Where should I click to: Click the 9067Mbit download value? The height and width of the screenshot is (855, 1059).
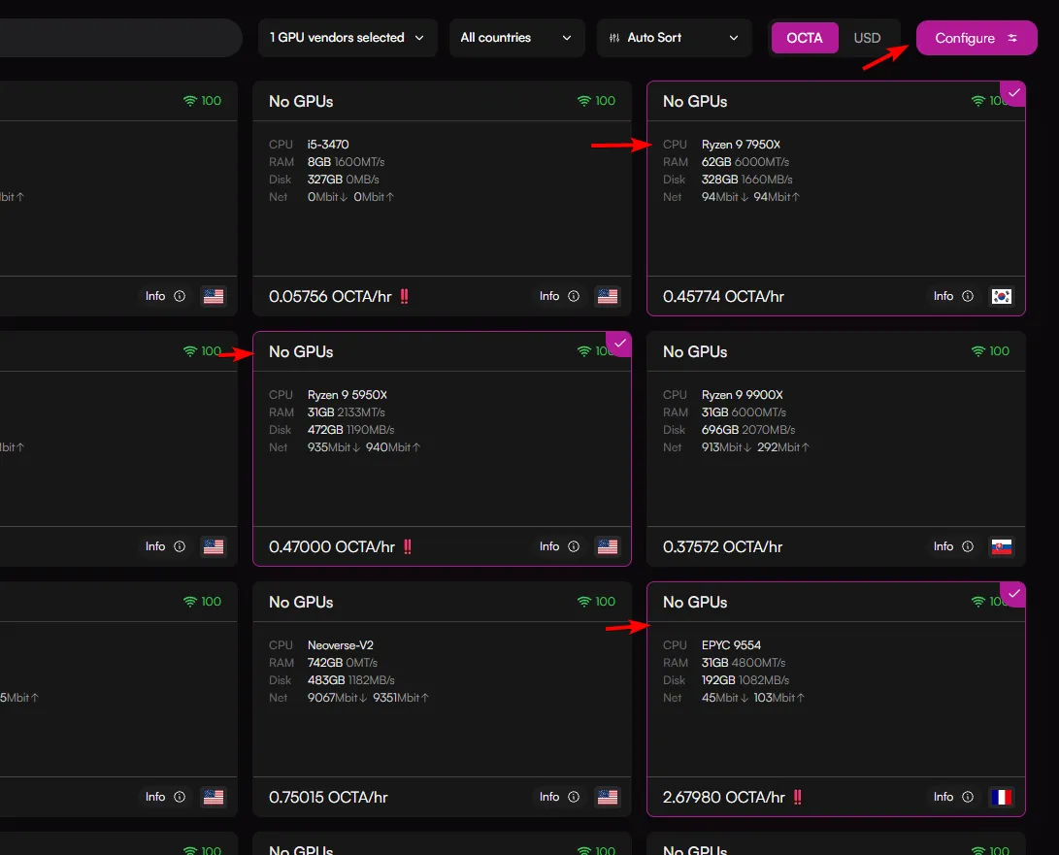point(337,699)
